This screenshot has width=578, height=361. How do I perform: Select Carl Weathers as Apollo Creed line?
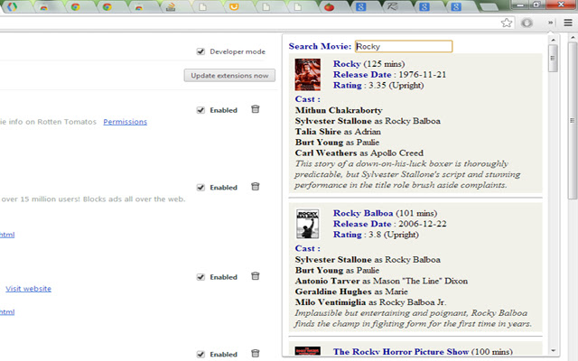(359, 153)
